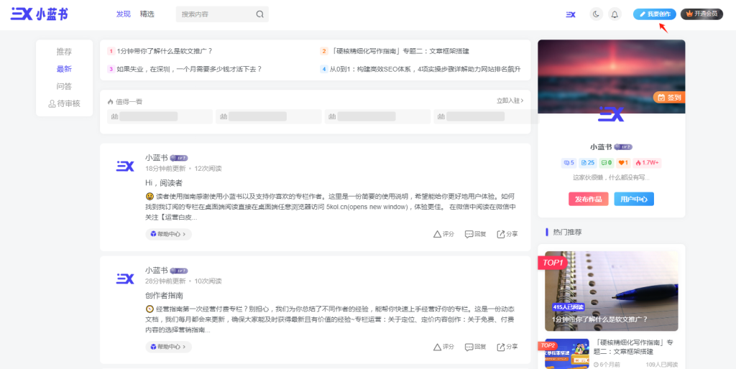Screen dimensions: 736x369
Task: Click 分享 on the Hi，阅读者 post
Action: tap(507, 234)
